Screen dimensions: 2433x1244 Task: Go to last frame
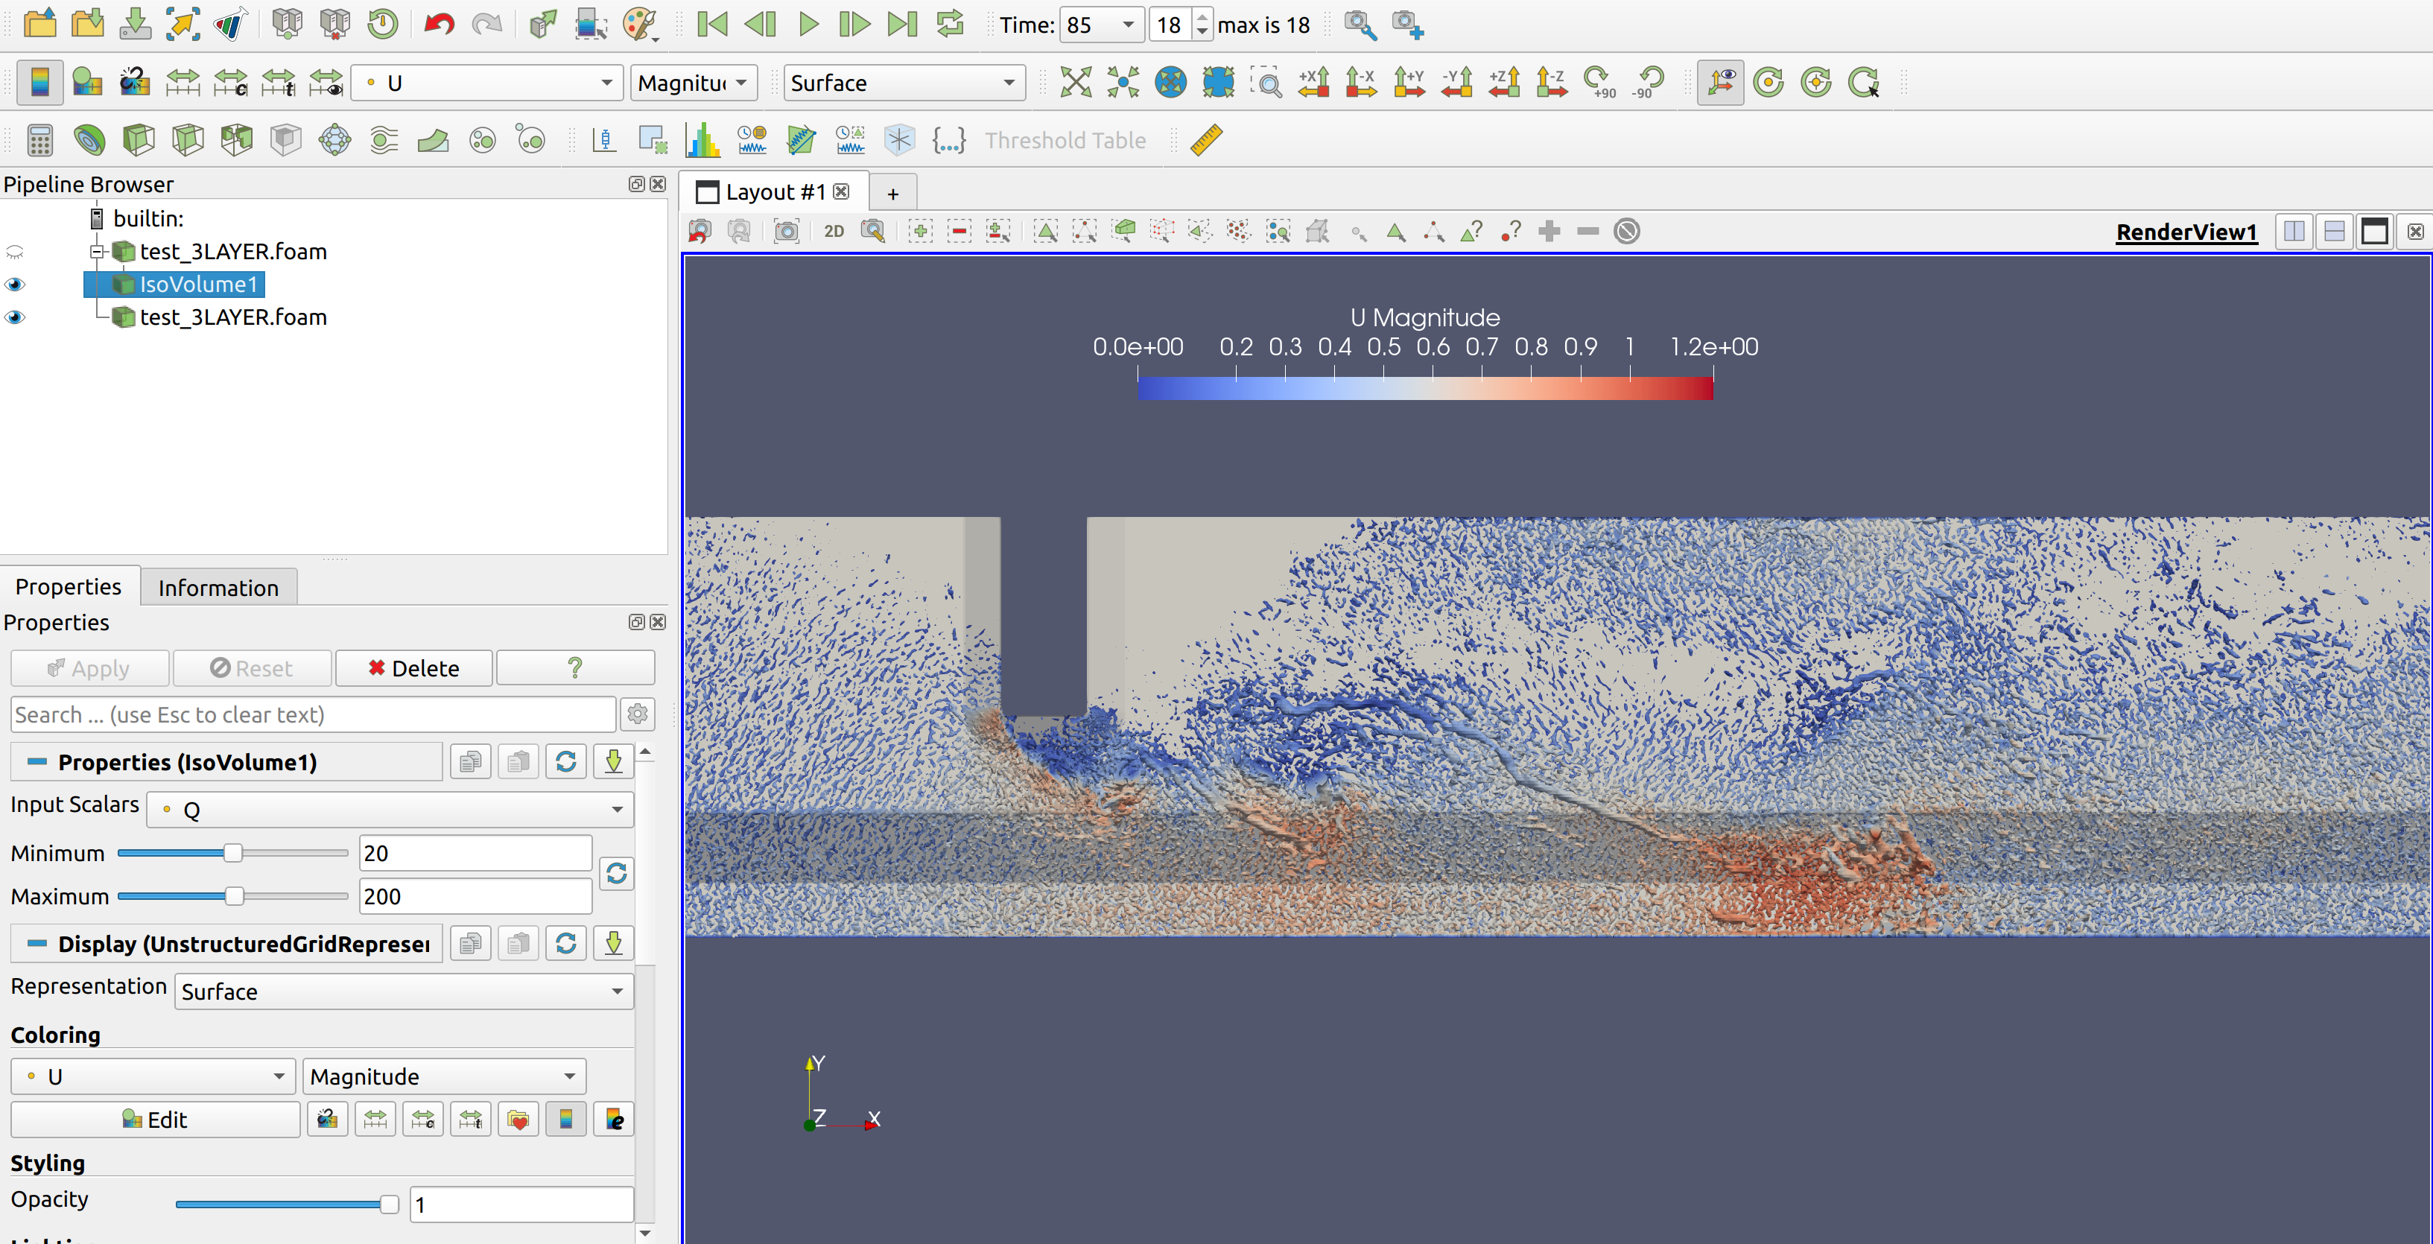click(903, 24)
